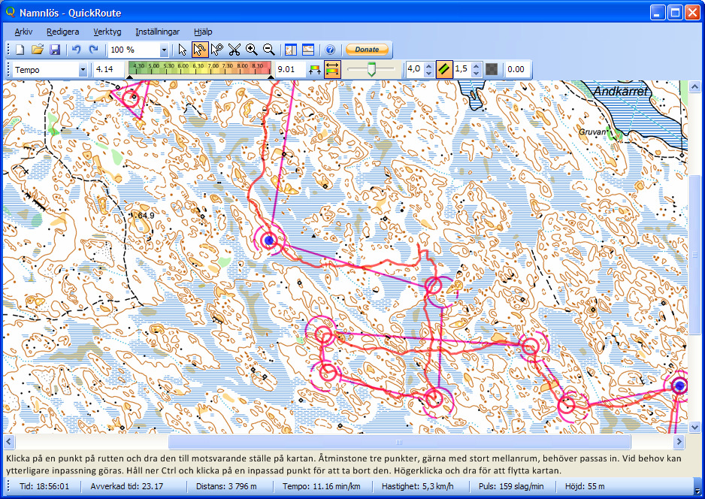Redo the last undone action
This screenshot has width=705, height=499.
pos(93,50)
